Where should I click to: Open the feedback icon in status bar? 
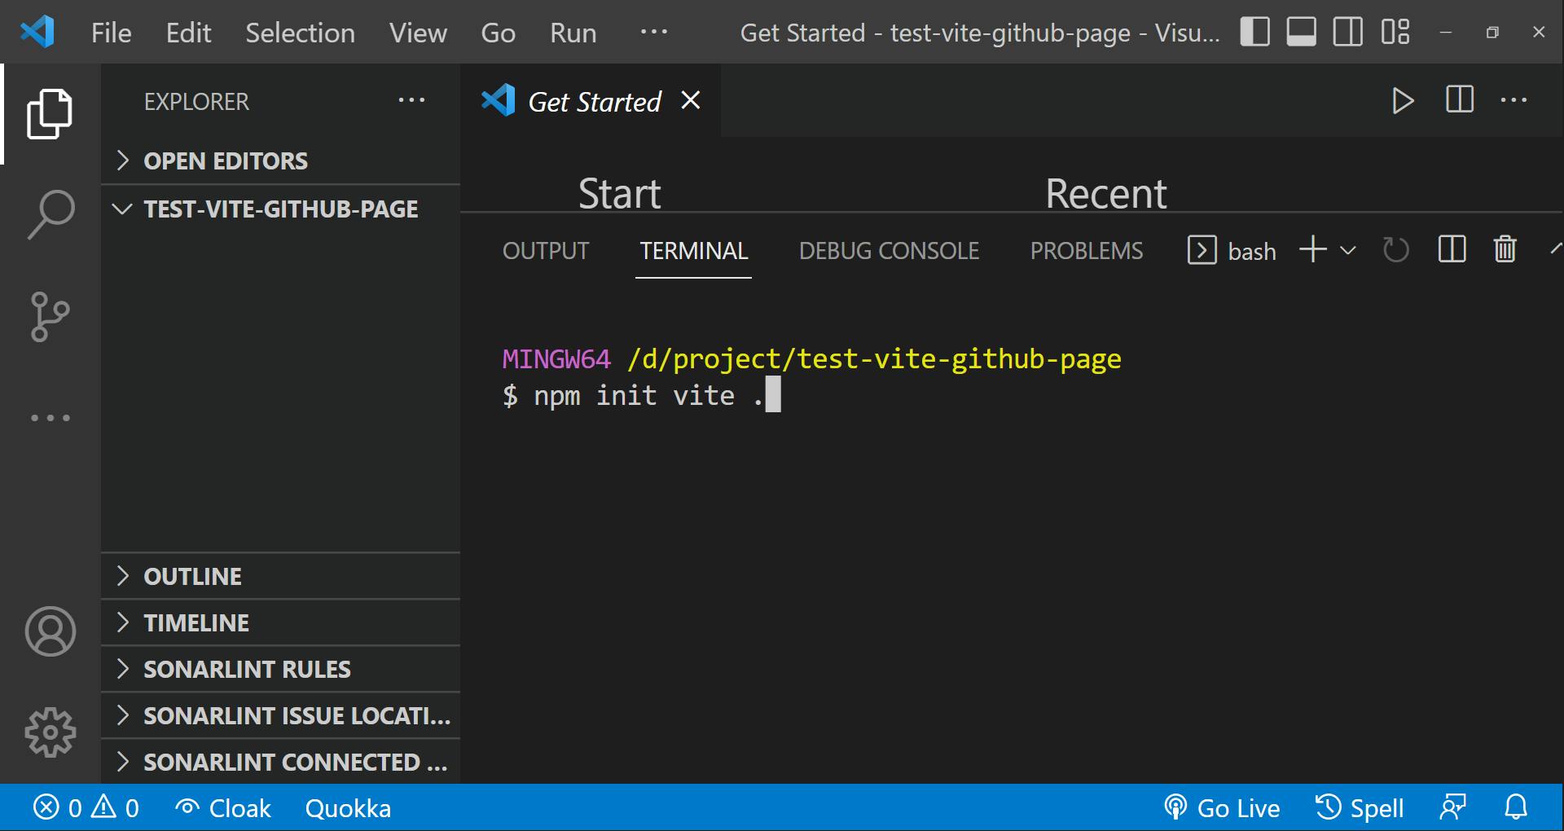(x=1453, y=807)
